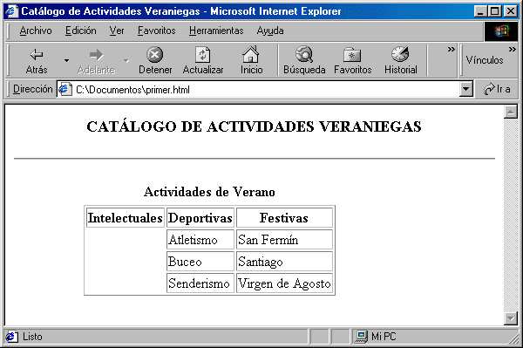Click the Virgen de Agosto cell
This screenshot has width=523, height=348.
coord(284,283)
